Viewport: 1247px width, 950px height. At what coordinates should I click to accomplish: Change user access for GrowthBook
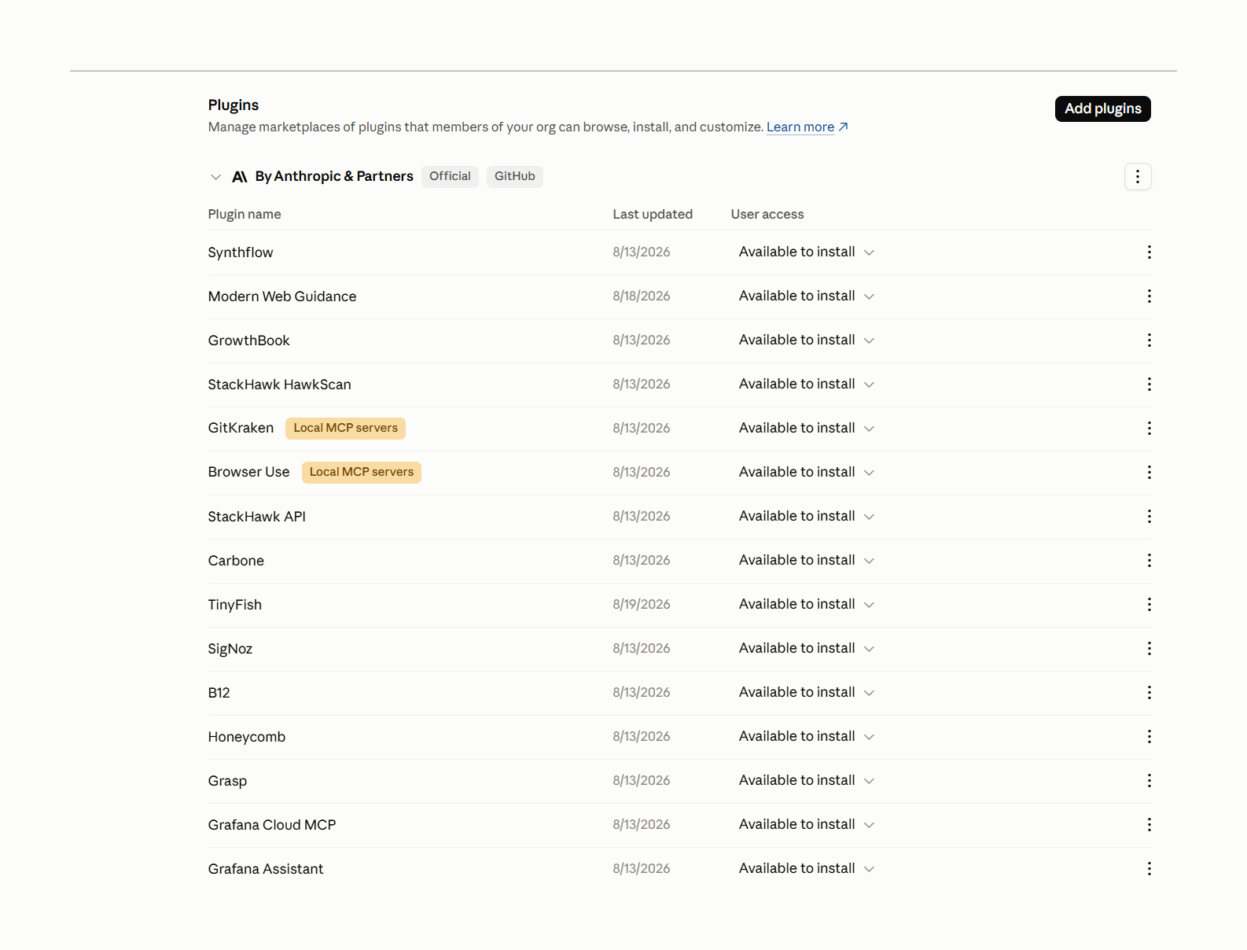click(806, 341)
